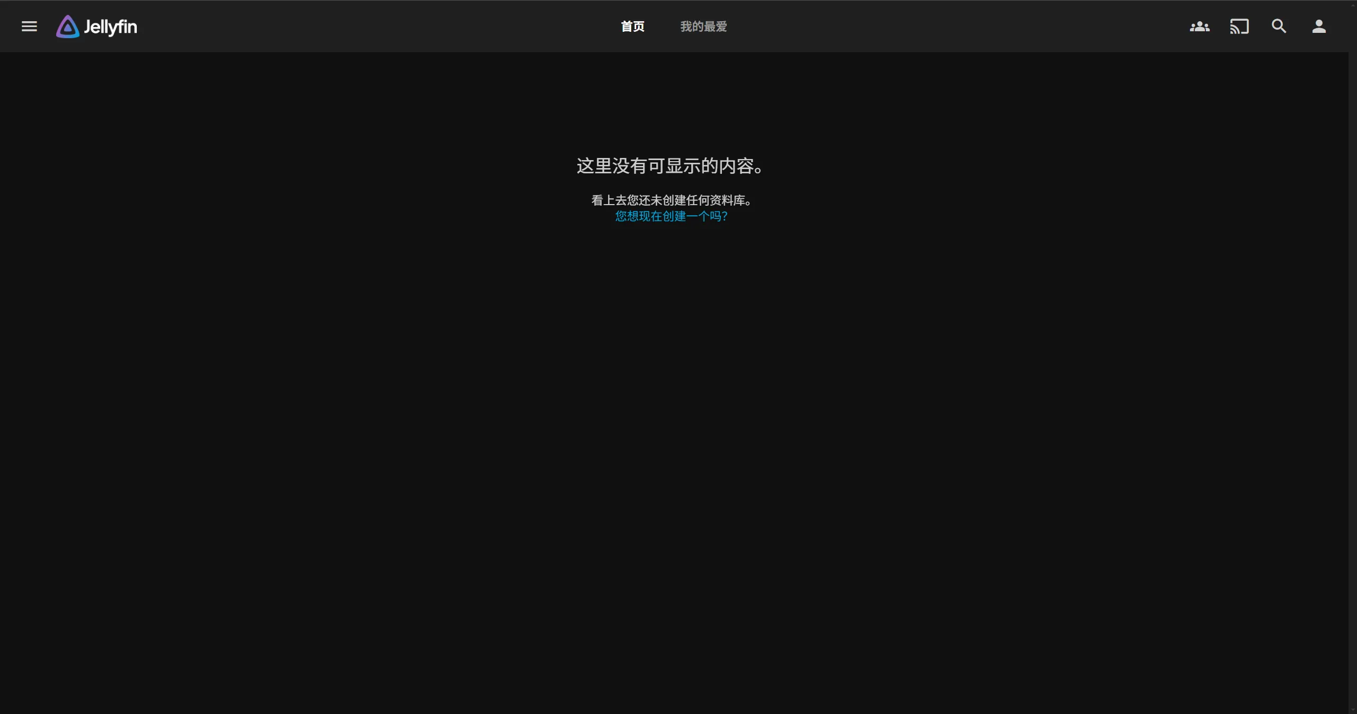This screenshot has height=714, width=1357.
Task: View the 我的最爱 favorites page
Action: point(703,26)
